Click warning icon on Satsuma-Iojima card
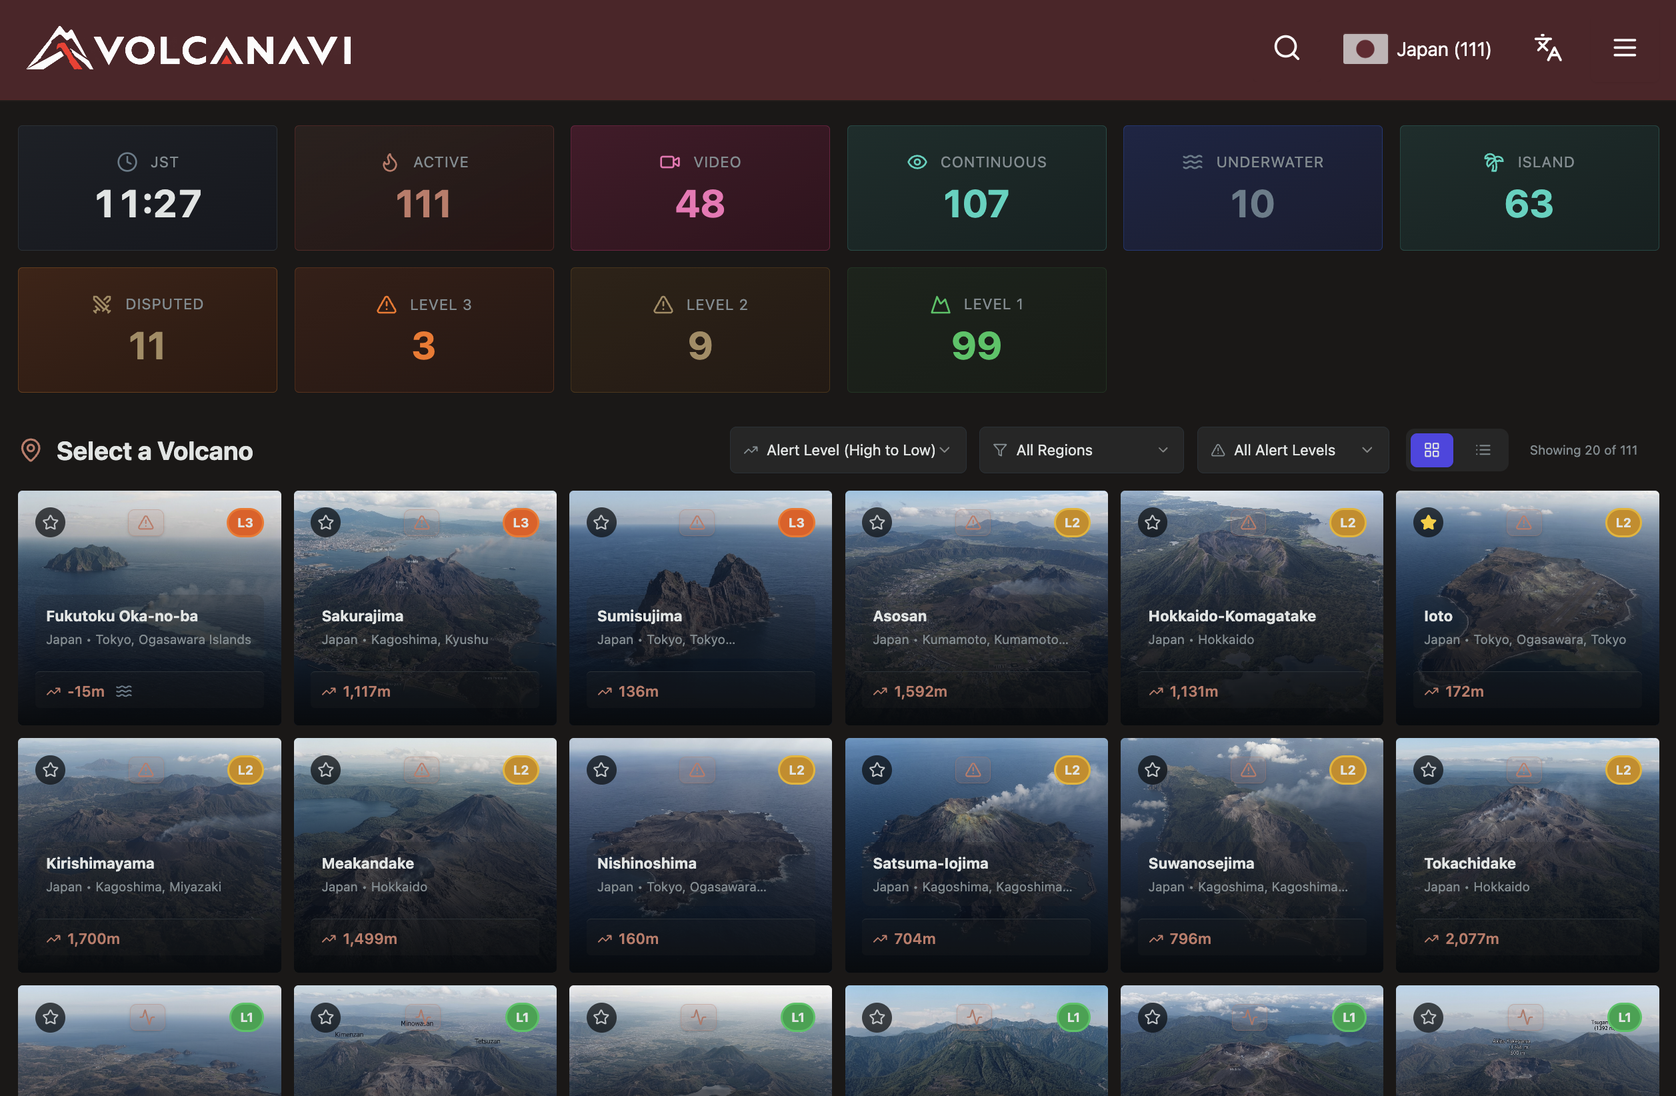 click(x=973, y=770)
